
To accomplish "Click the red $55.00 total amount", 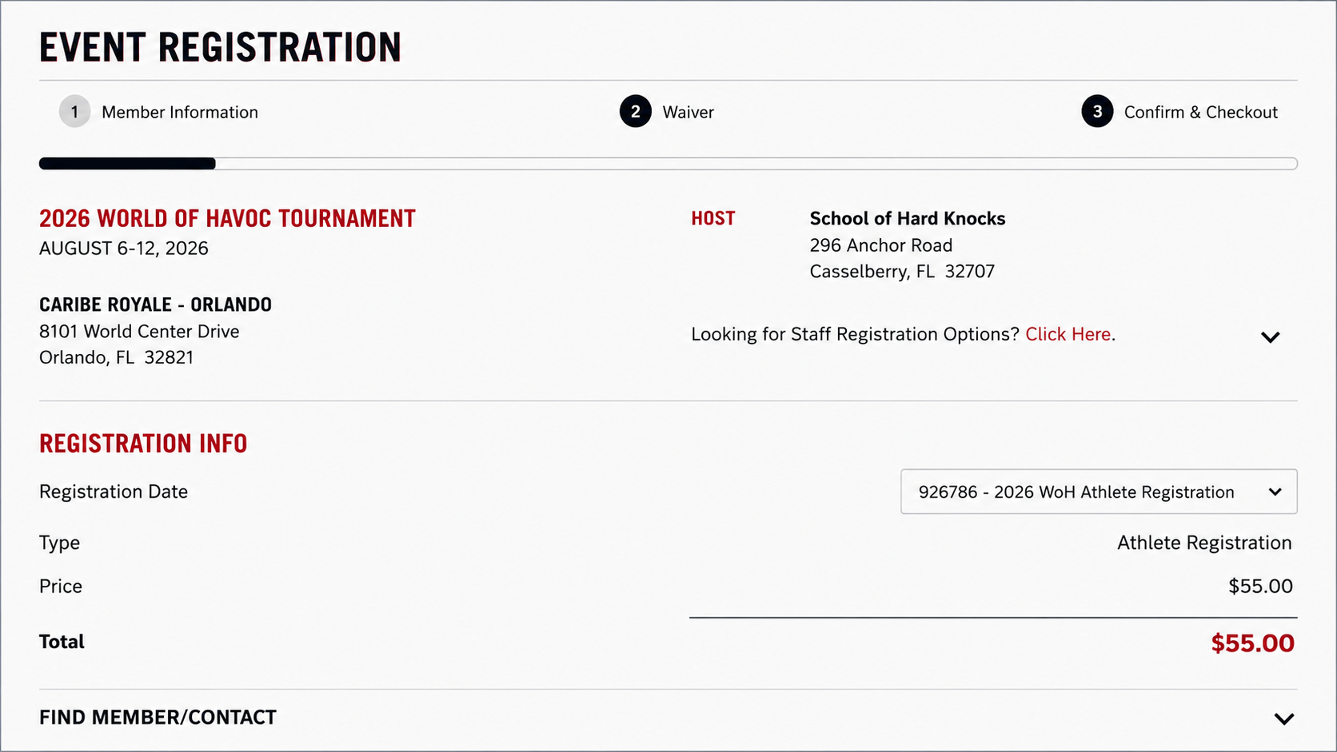I will pyautogui.click(x=1252, y=643).
